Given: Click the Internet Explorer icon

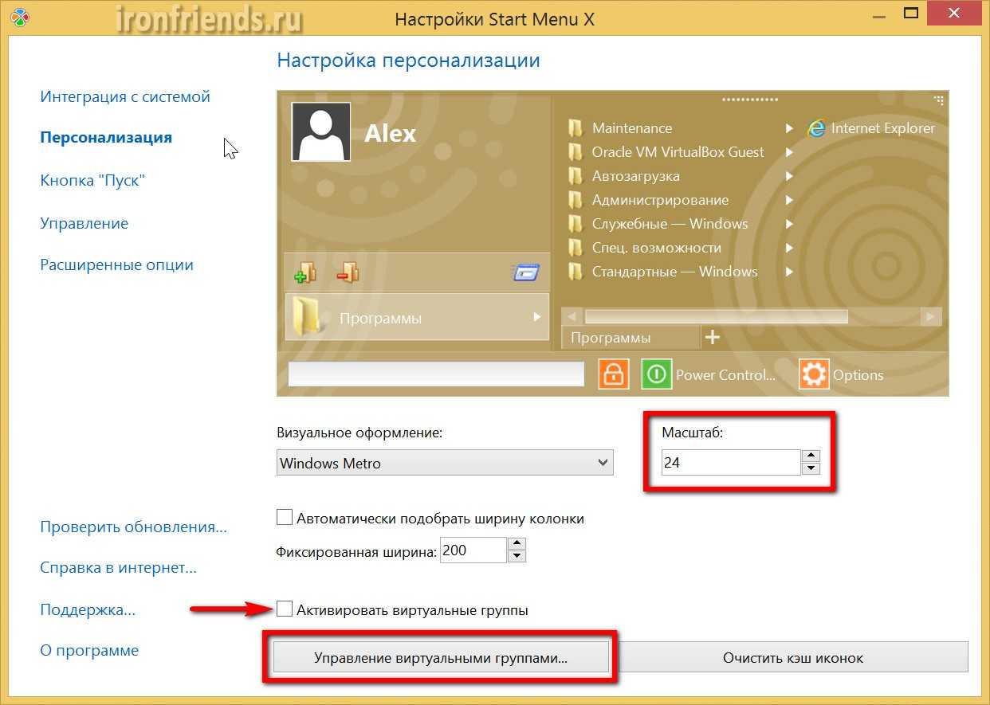Looking at the screenshot, I should pos(816,128).
